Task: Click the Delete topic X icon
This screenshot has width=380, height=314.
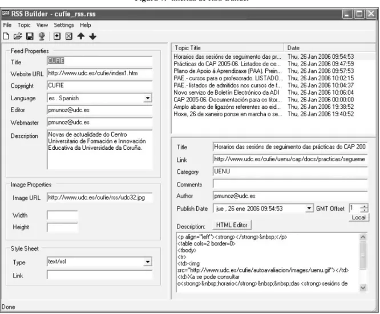Action: 69,36
